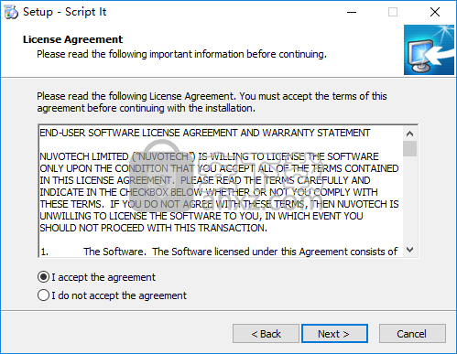This screenshot has height=354, width=457.
Task: Select "I accept the agreement"
Action: (x=96, y=277)
